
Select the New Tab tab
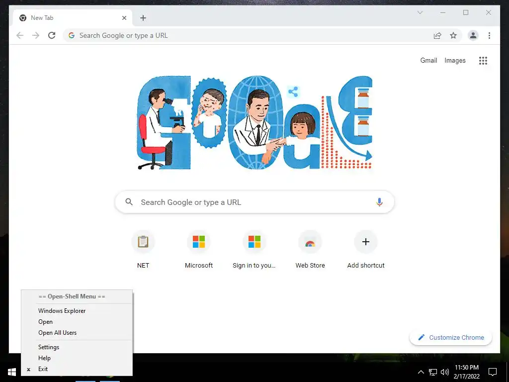click(x=72, y=18)
